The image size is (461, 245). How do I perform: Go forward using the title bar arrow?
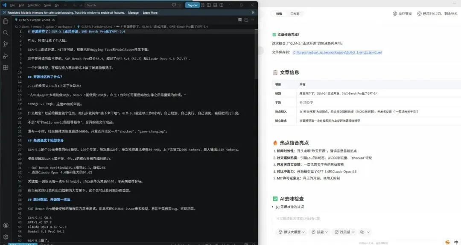point(81,5)
